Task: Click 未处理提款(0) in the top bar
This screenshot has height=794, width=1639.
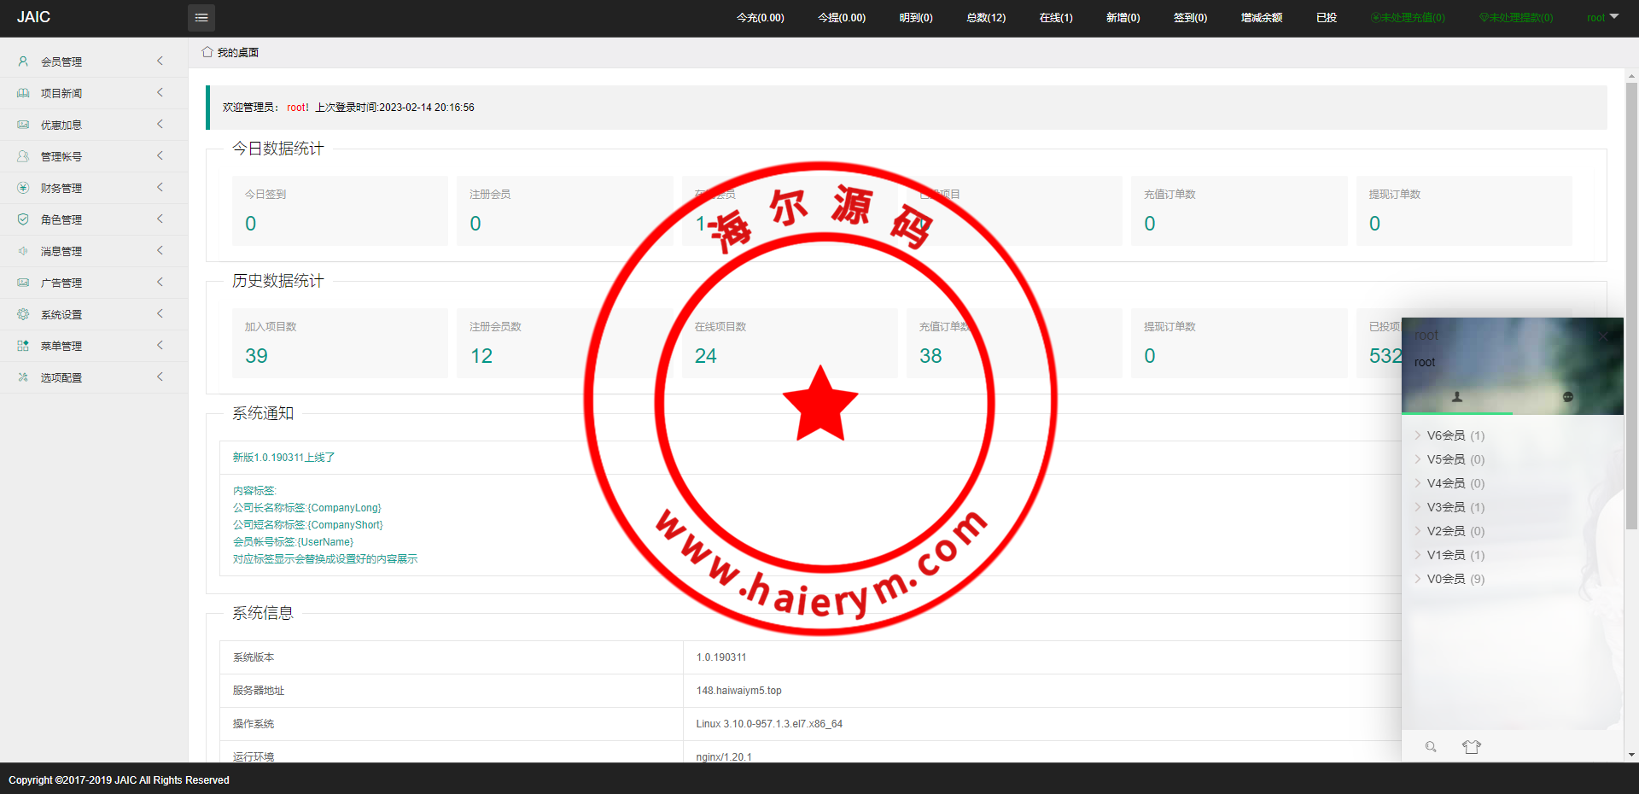Action: 1516,18
